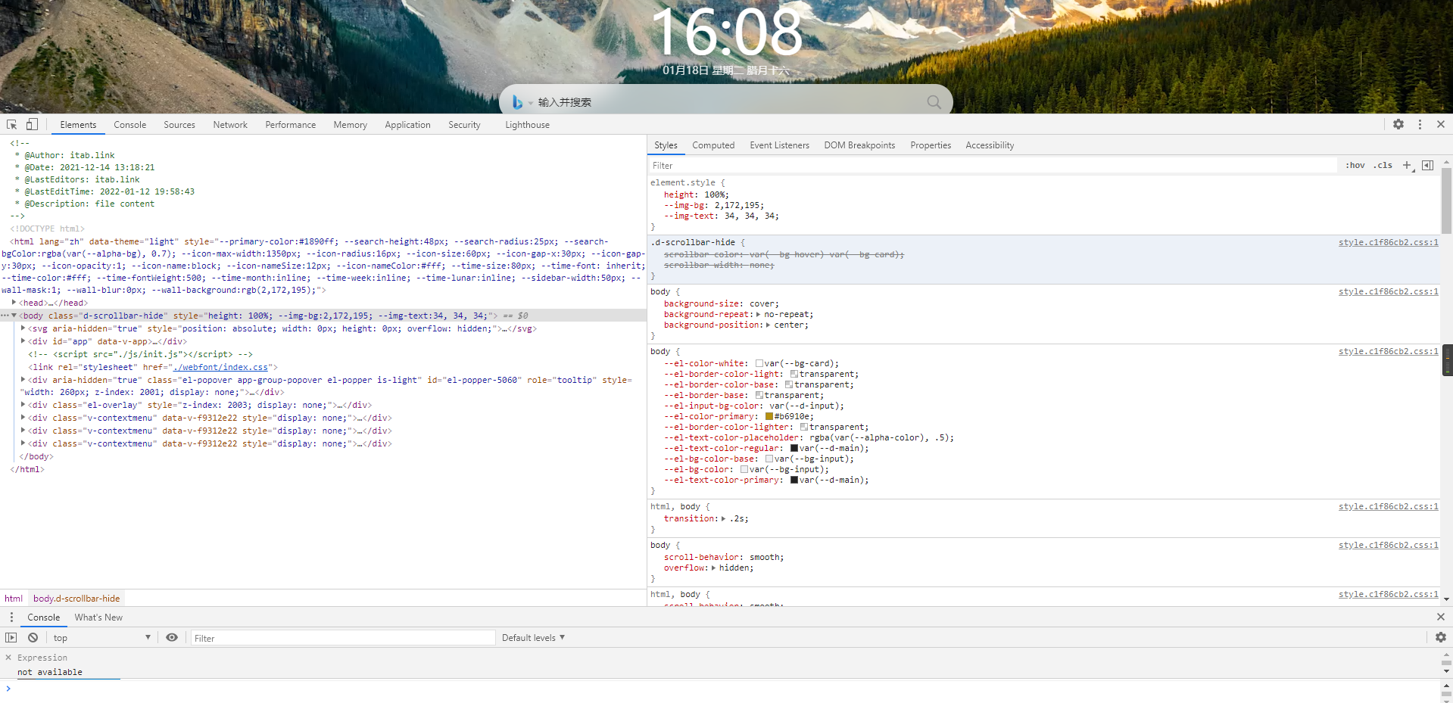Close the DevTools panel

coord(1441,124)
